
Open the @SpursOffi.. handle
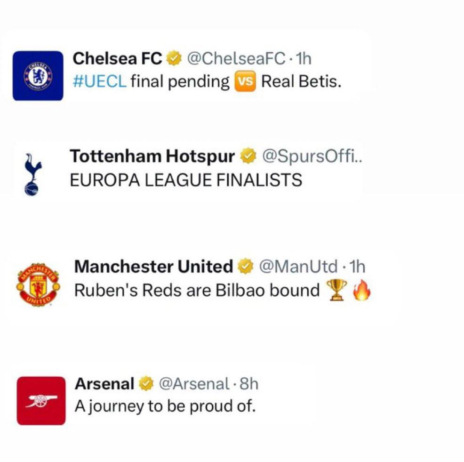[x=312, y=156]
